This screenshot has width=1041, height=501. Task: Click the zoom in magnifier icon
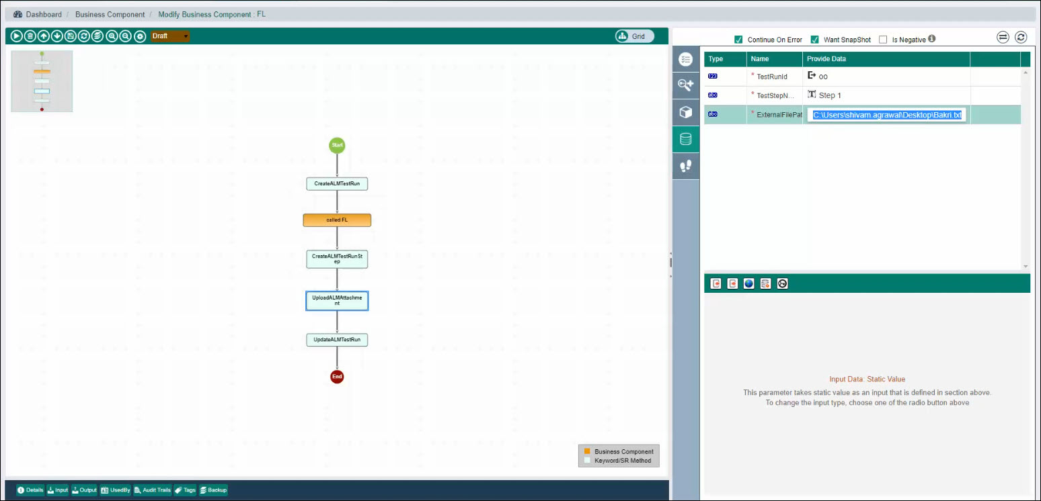click(x=112, y=36)
